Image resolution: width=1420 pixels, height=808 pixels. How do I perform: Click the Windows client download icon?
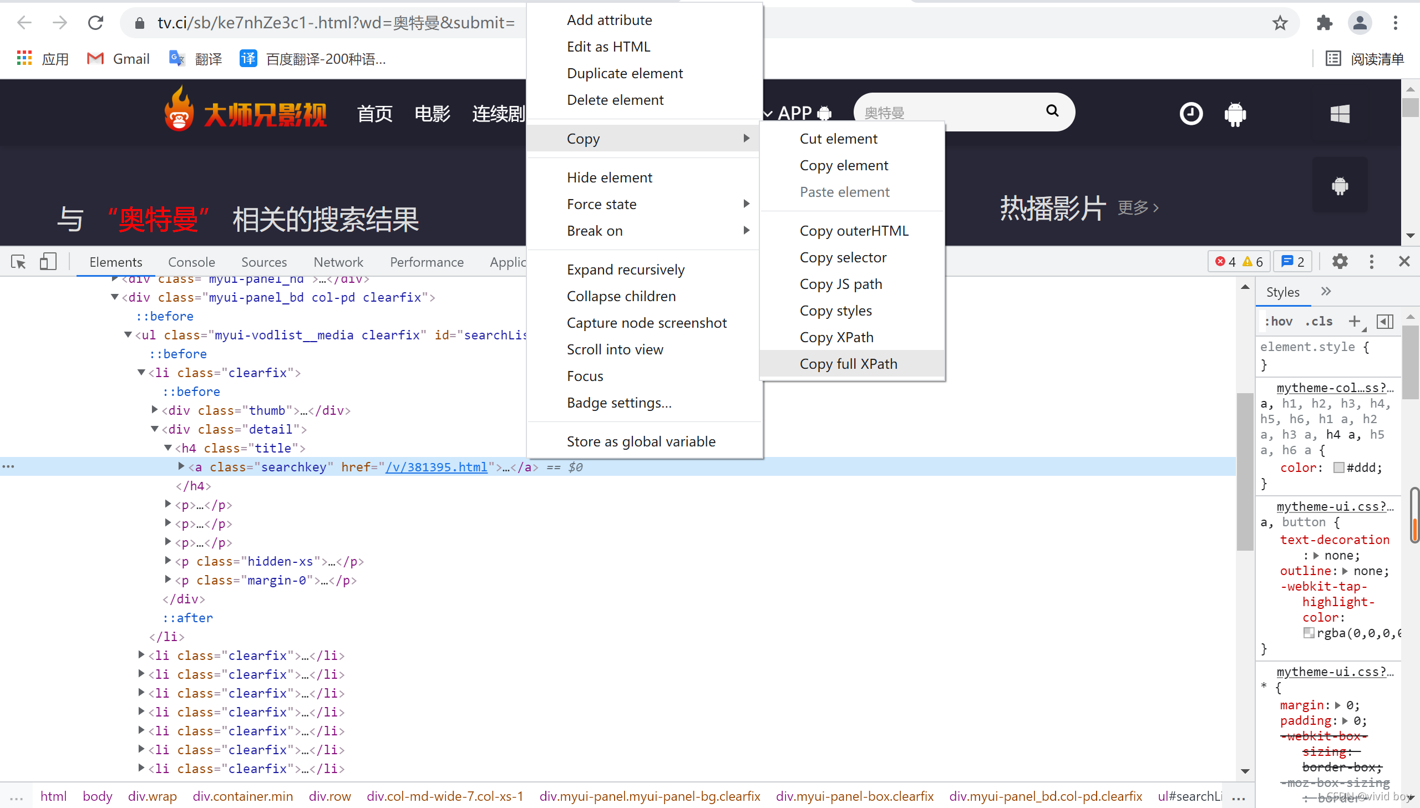tap(1340, 114)
